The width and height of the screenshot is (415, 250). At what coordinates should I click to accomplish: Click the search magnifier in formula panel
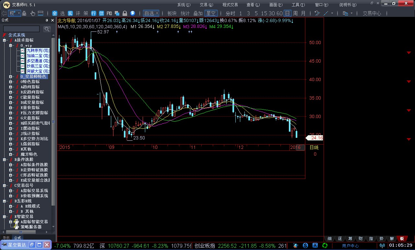point(47,29)
